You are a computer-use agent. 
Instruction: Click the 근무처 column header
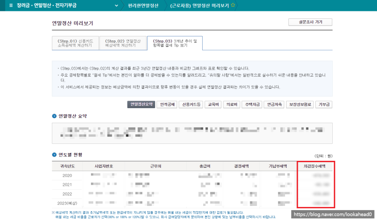156,166
